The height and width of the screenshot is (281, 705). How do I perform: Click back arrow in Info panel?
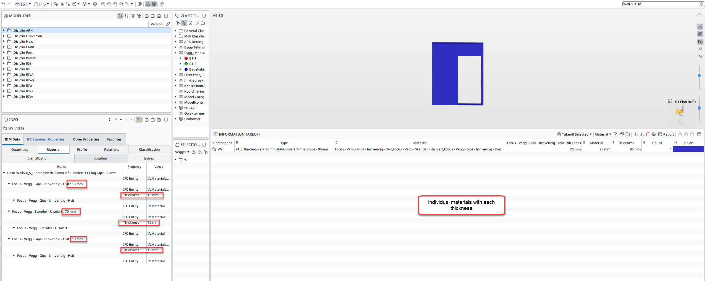(116, 120)
